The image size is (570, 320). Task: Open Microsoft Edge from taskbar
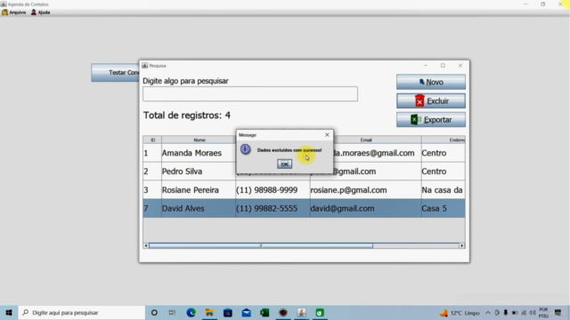click(191, 312)
